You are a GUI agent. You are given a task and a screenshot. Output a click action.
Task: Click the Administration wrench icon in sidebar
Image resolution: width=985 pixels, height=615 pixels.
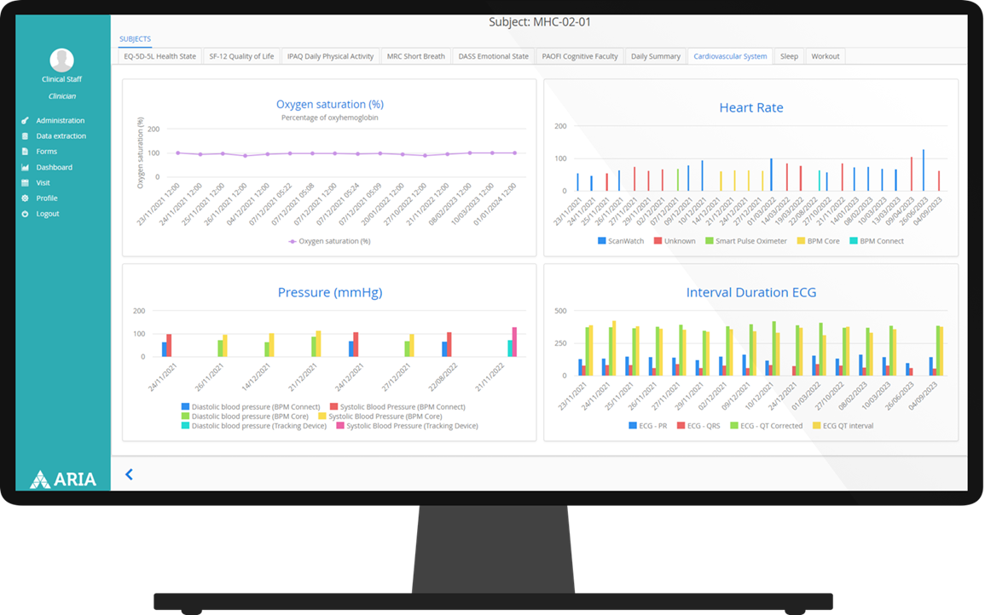pos(25,121)
